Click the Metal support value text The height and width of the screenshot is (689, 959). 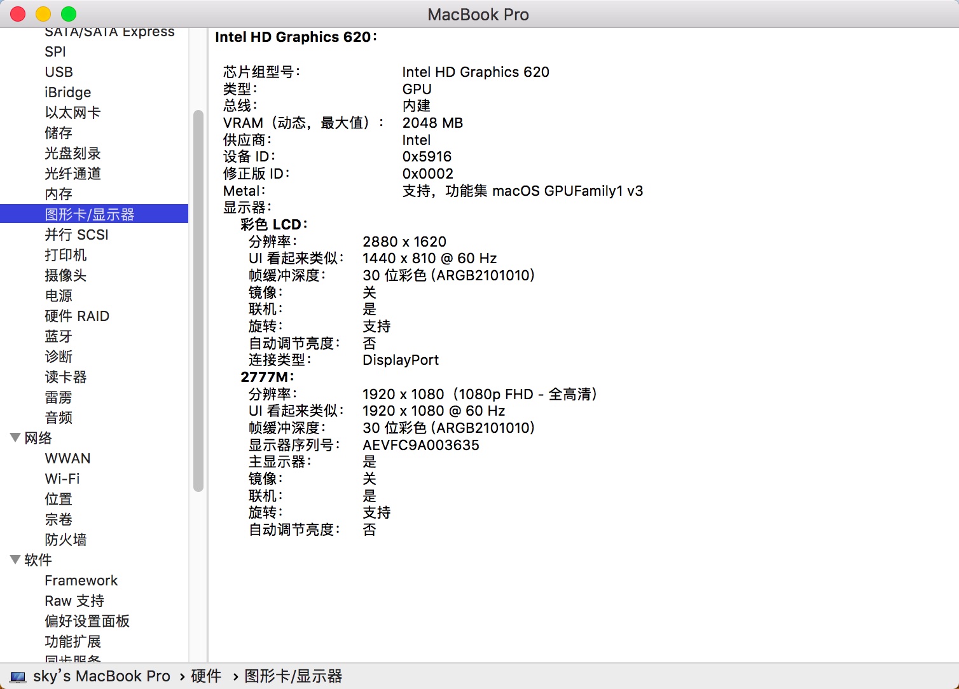click(x=523, y=191)
